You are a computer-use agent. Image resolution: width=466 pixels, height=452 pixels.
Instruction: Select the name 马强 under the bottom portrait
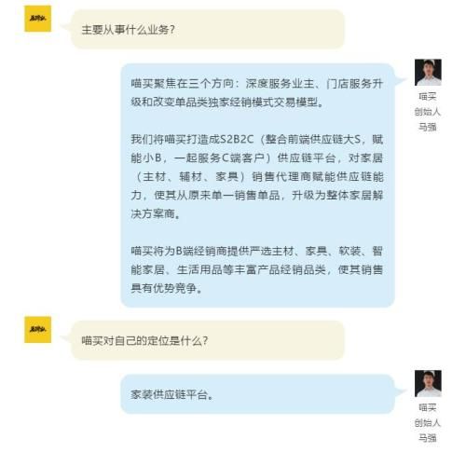tap(428, 438)
